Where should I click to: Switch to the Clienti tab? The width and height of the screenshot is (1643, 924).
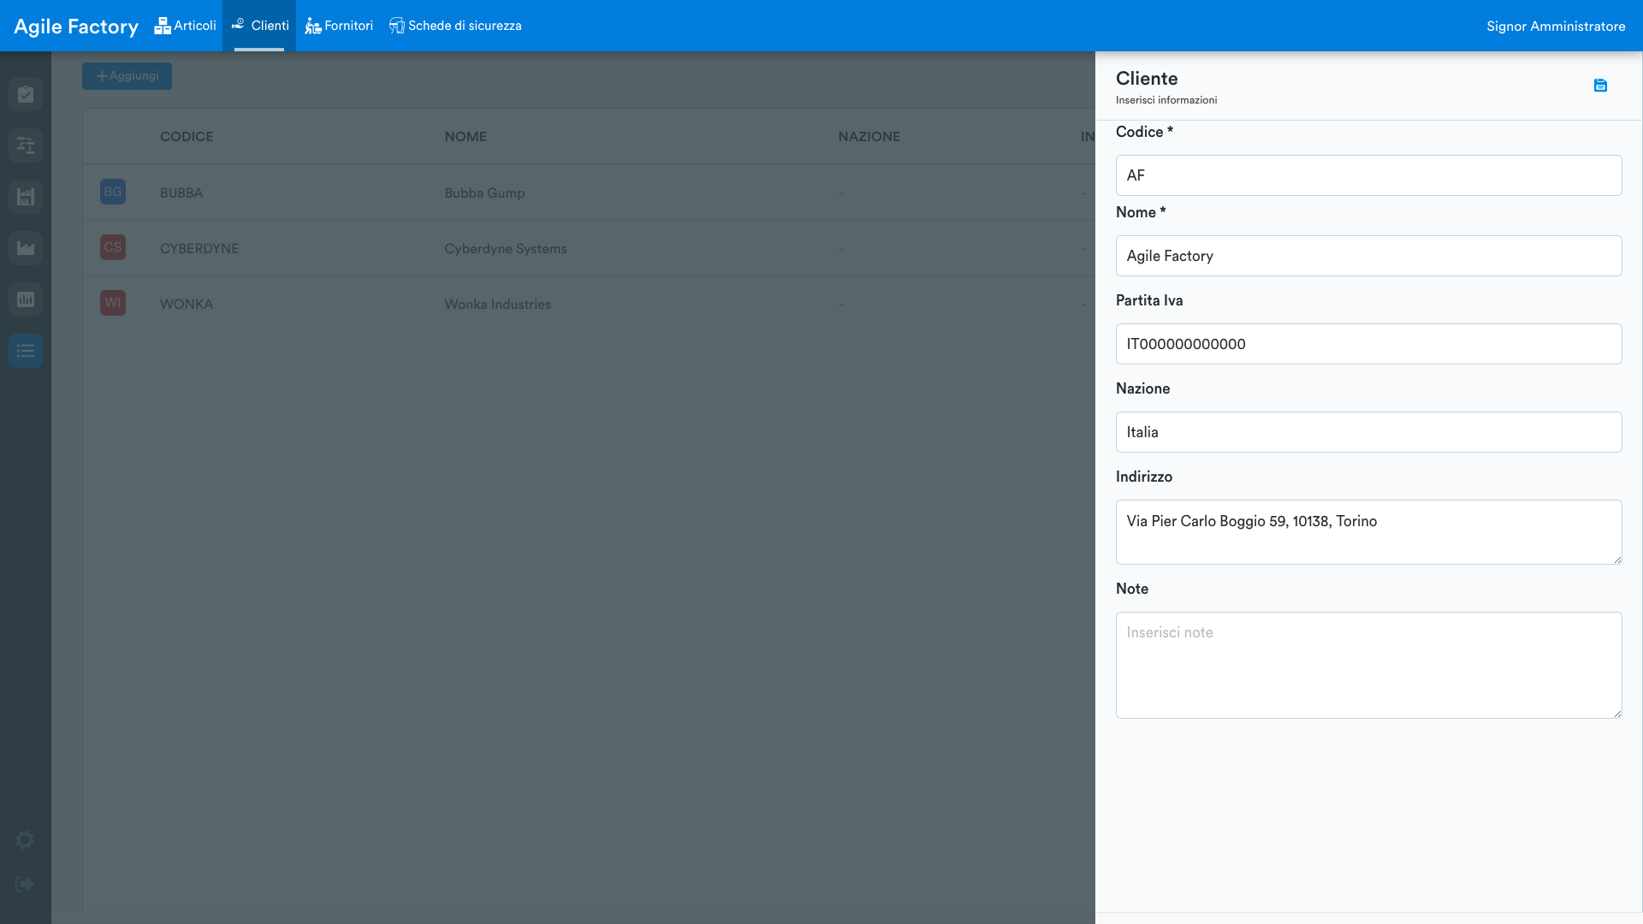pyautogui.click(x=259, y=26)
